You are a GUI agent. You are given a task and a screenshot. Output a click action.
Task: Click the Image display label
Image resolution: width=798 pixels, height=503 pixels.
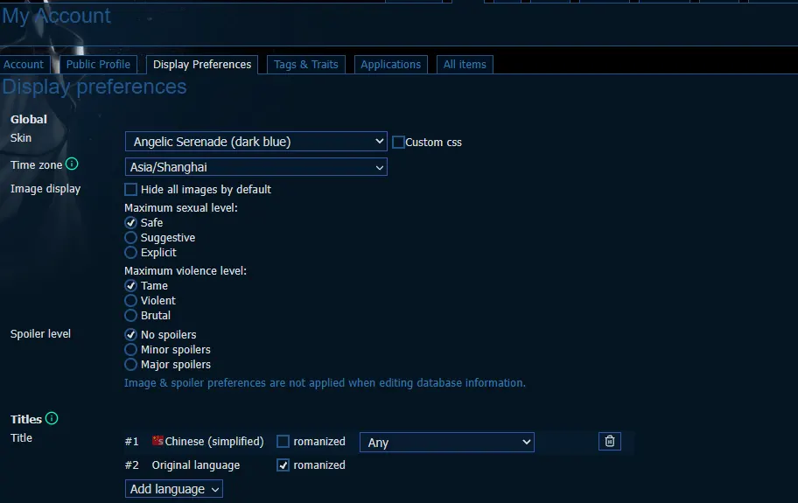click(45, 189)
